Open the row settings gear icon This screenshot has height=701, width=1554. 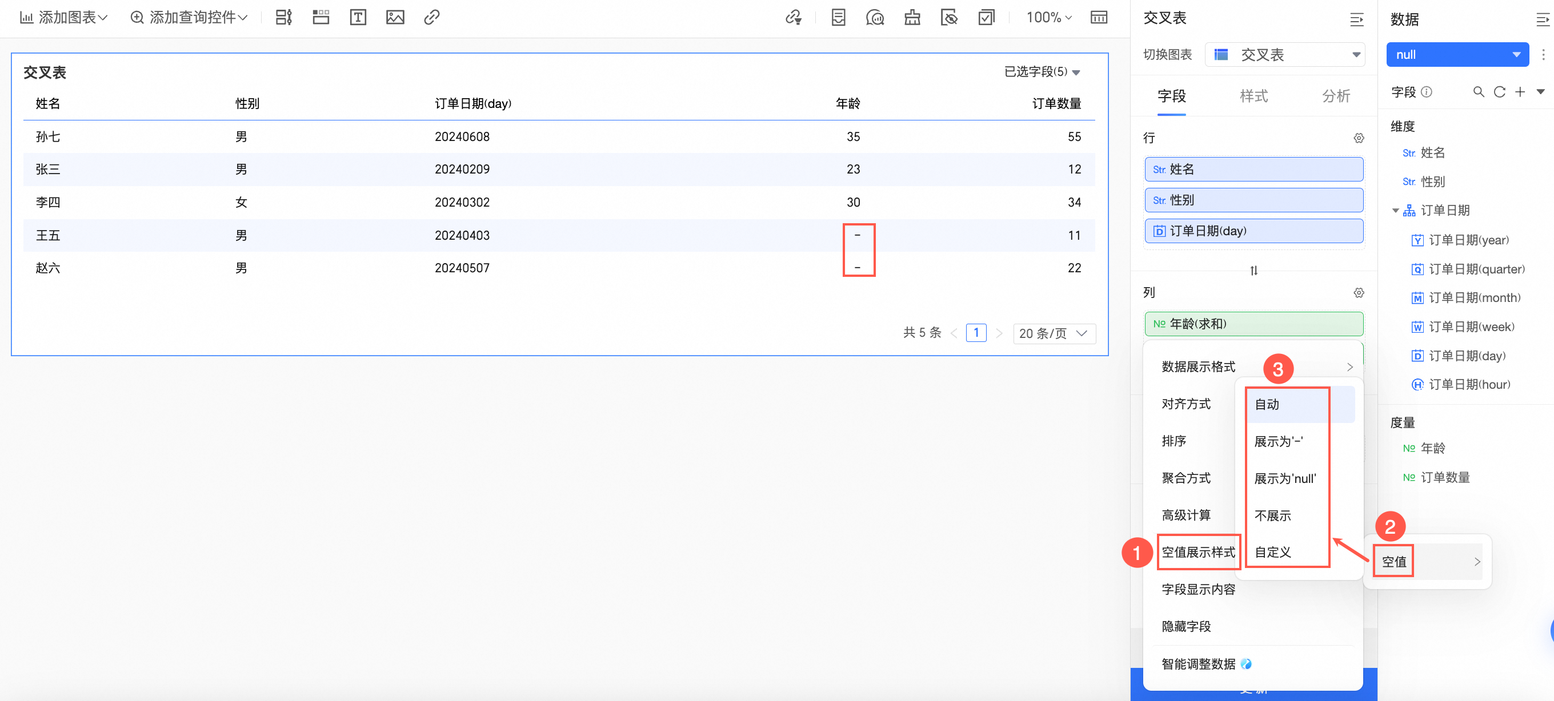1358,138
